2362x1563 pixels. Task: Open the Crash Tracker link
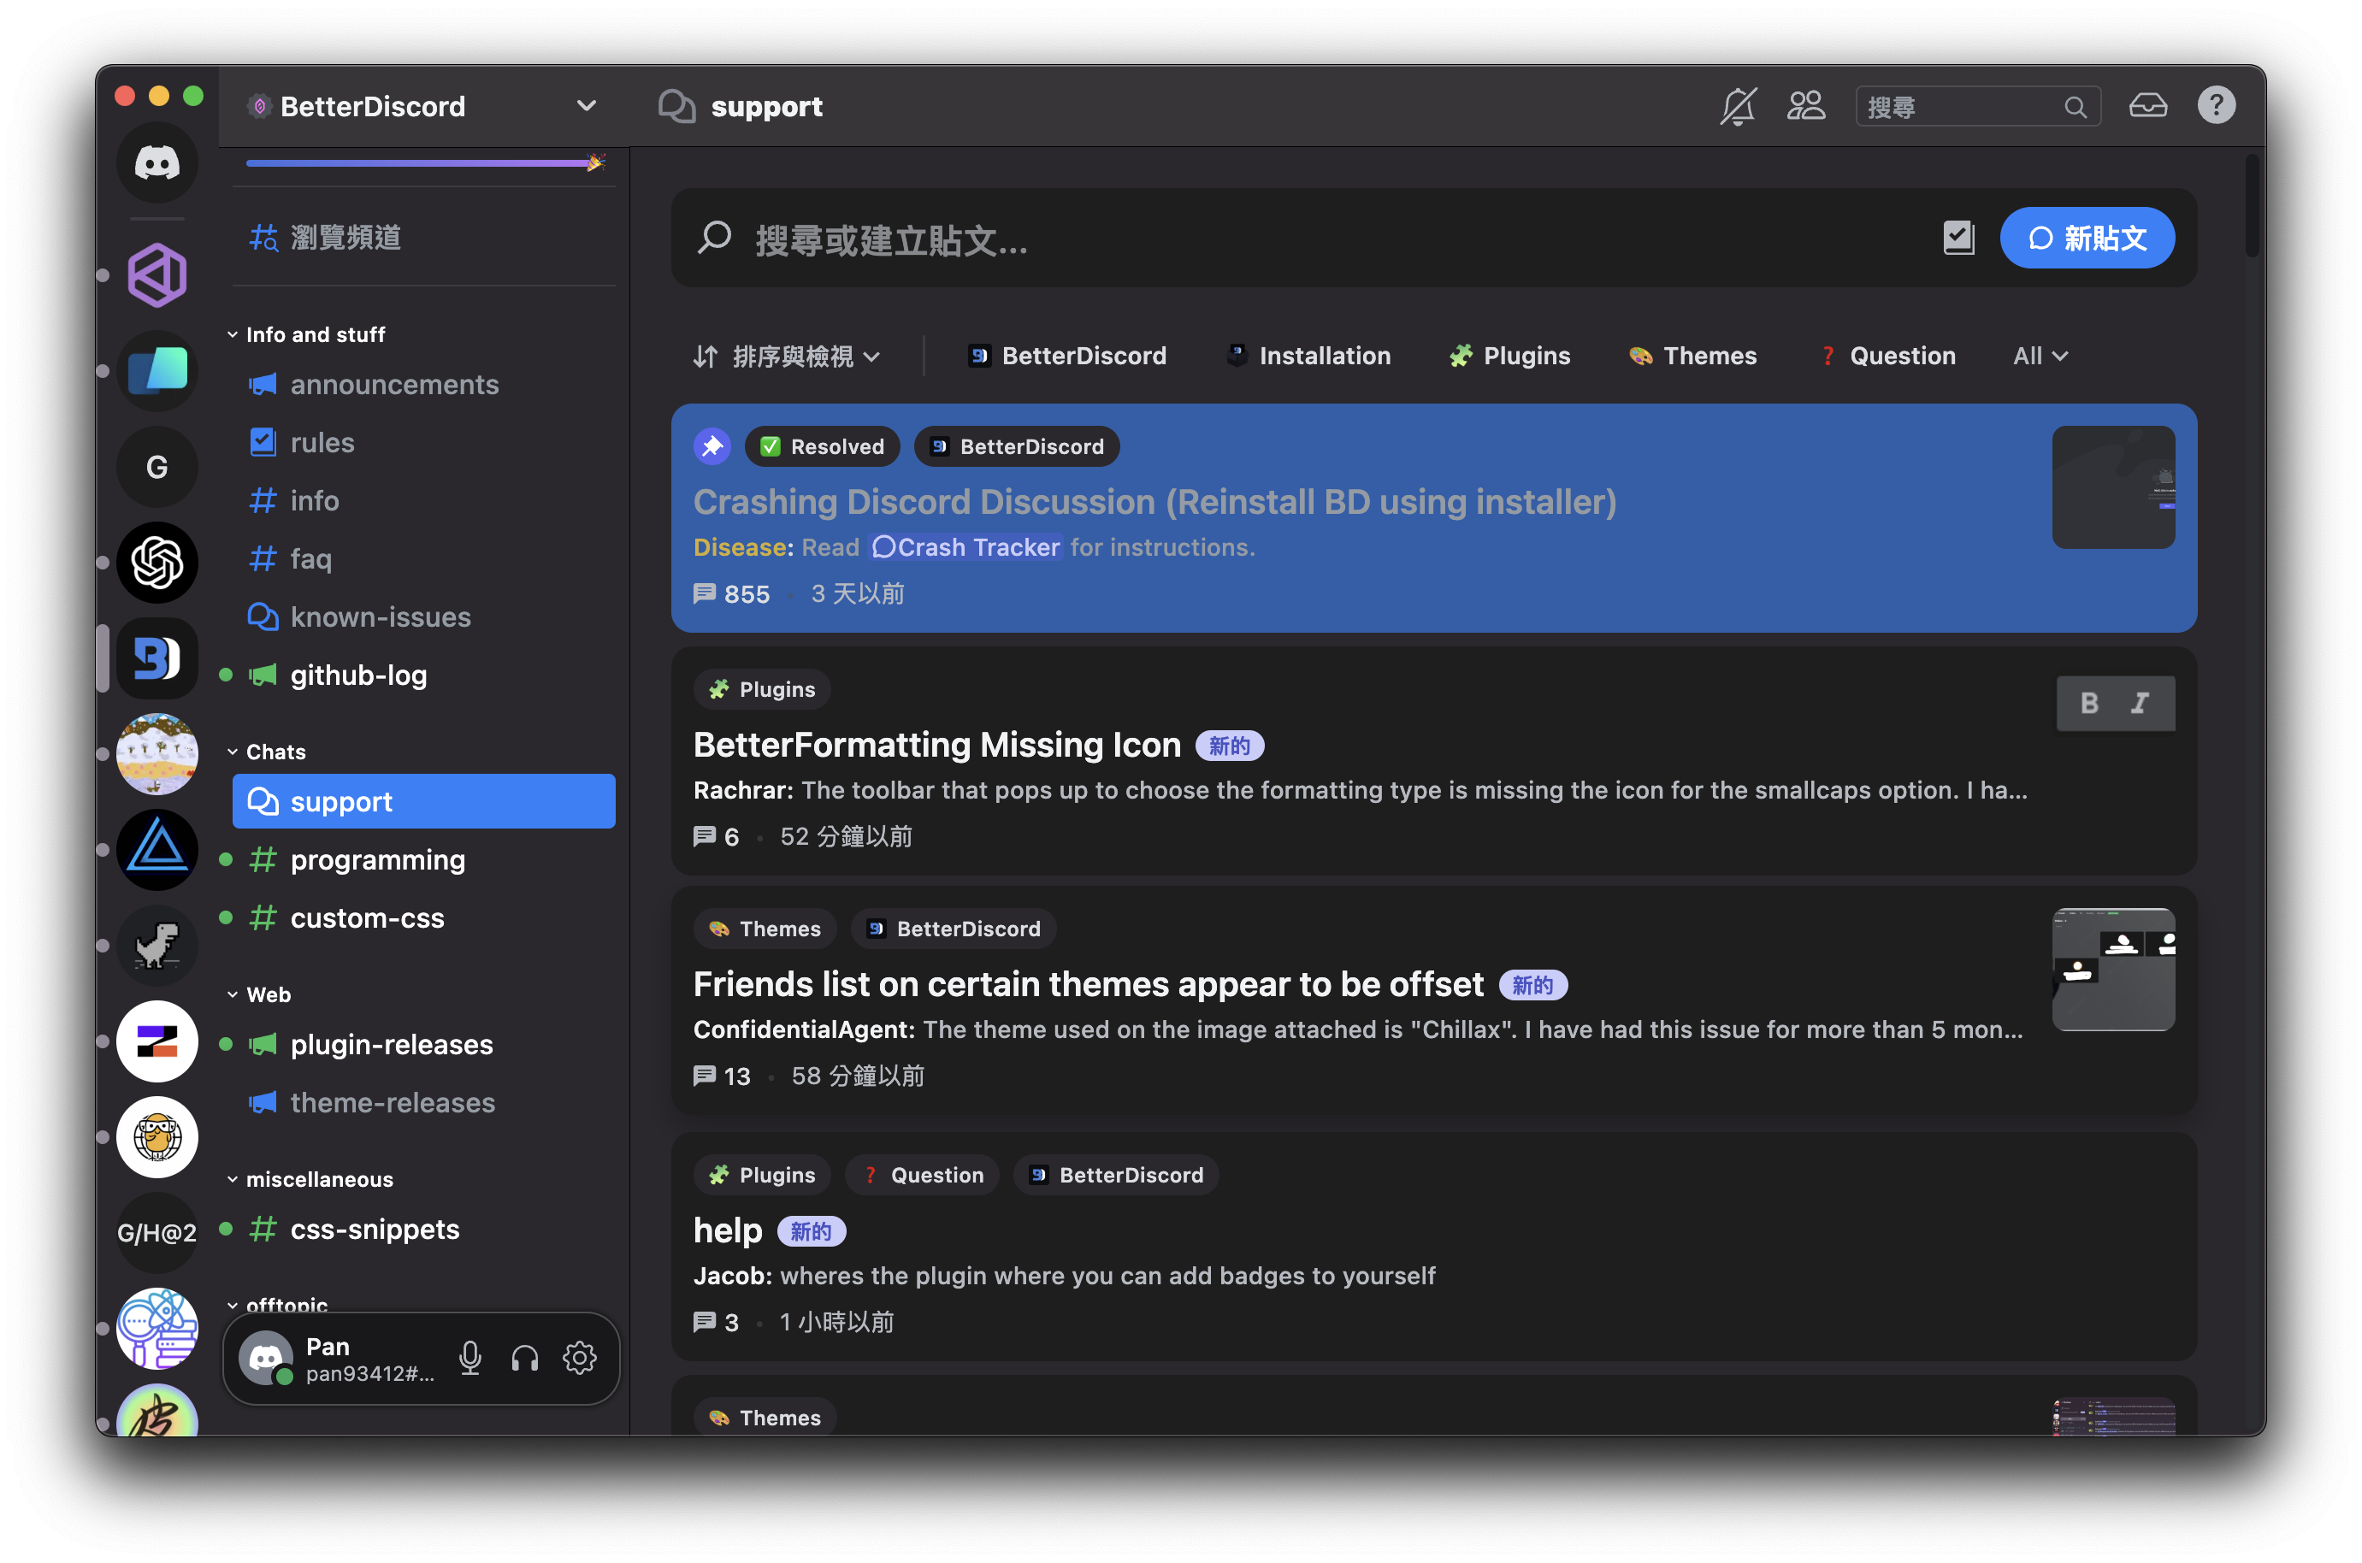(x=966, y=547)
